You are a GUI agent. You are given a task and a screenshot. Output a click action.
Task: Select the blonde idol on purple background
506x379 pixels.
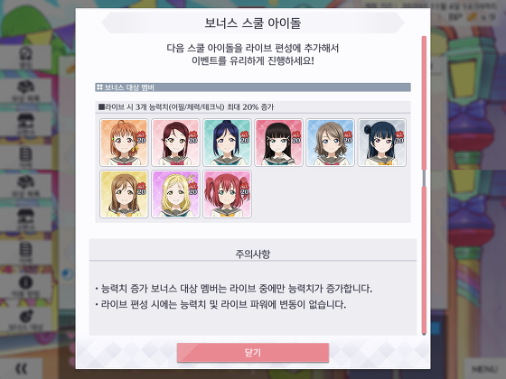click(x=175, y=194)
